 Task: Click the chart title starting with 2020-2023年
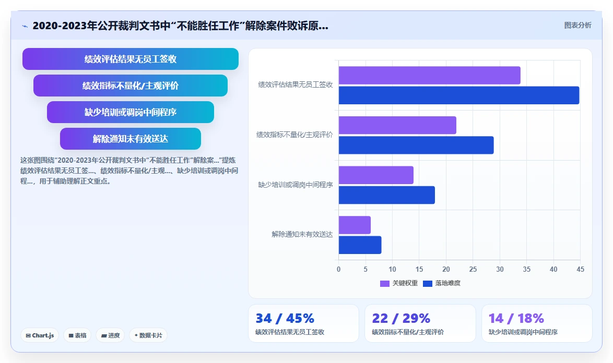click(x=180, y=26)
